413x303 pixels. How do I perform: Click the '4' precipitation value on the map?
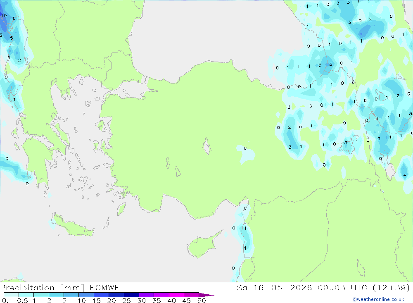click(405, 175)
